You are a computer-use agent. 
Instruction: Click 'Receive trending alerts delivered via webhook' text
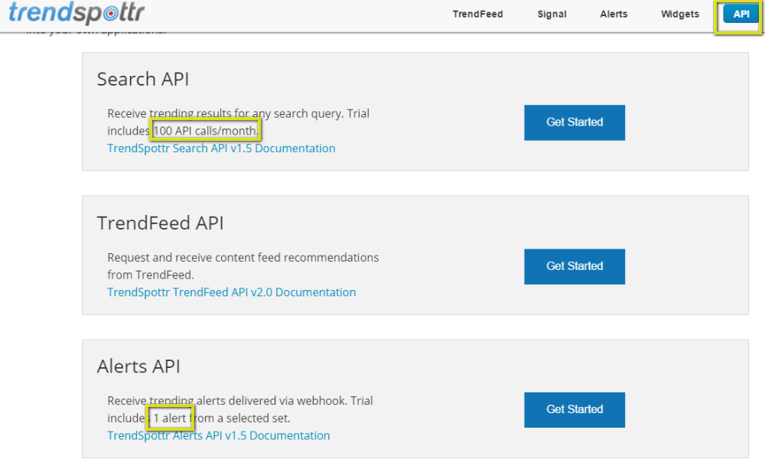[x=227, y=401]
